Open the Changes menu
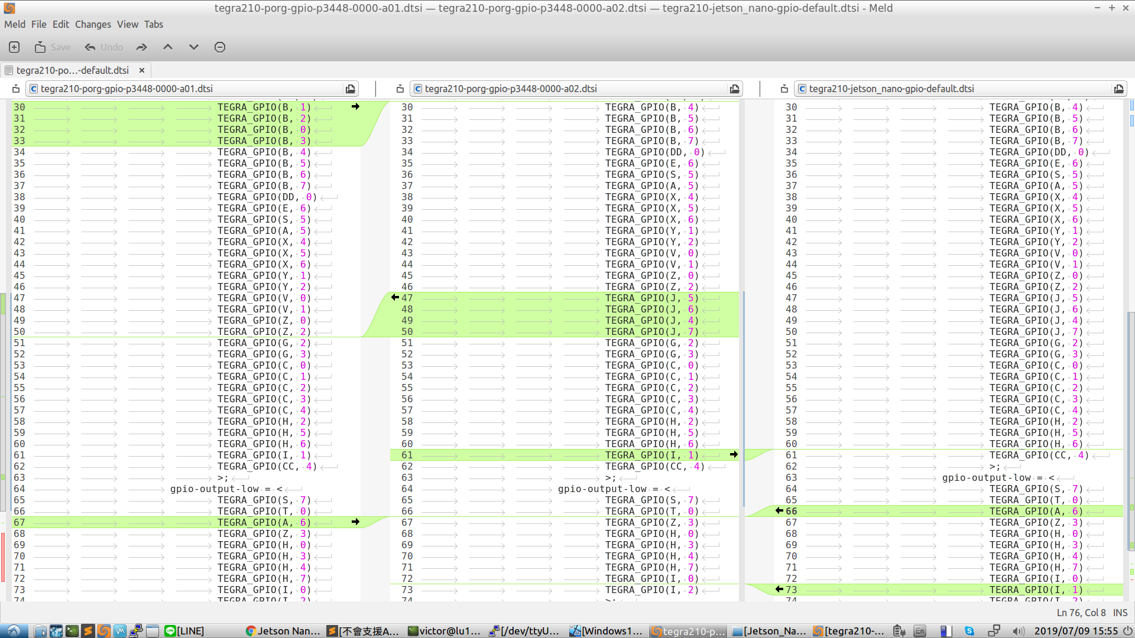This screenshot has width=1135, height=638. 93,24
